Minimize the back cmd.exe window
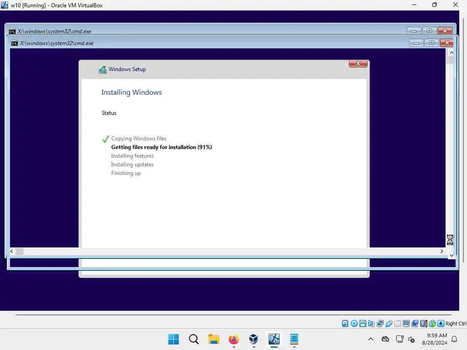 (414, 31)
